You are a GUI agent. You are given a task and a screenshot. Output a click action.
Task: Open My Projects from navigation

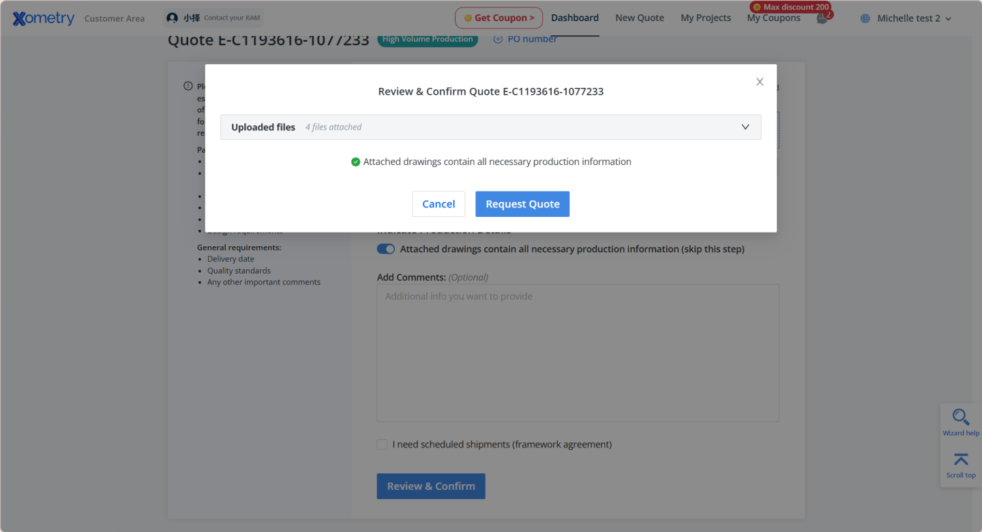click(706, 18)
